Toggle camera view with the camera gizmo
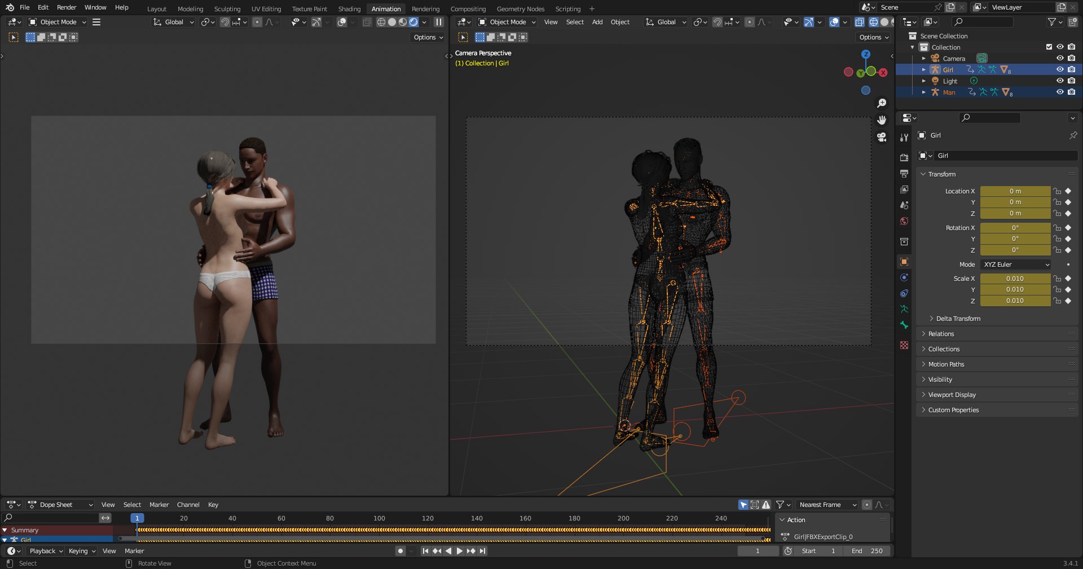This screenshot has width=1083, height=569. coord(882,137)
